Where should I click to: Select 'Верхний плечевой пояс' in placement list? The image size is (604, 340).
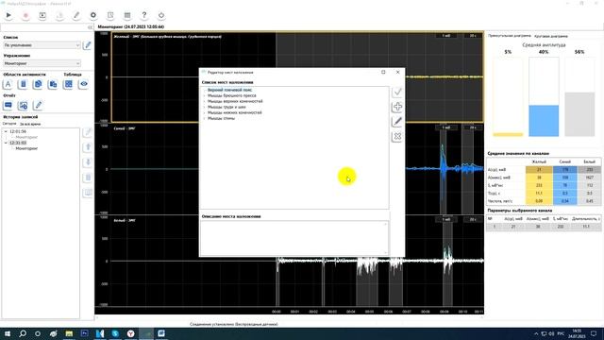[x=229, y=90]
